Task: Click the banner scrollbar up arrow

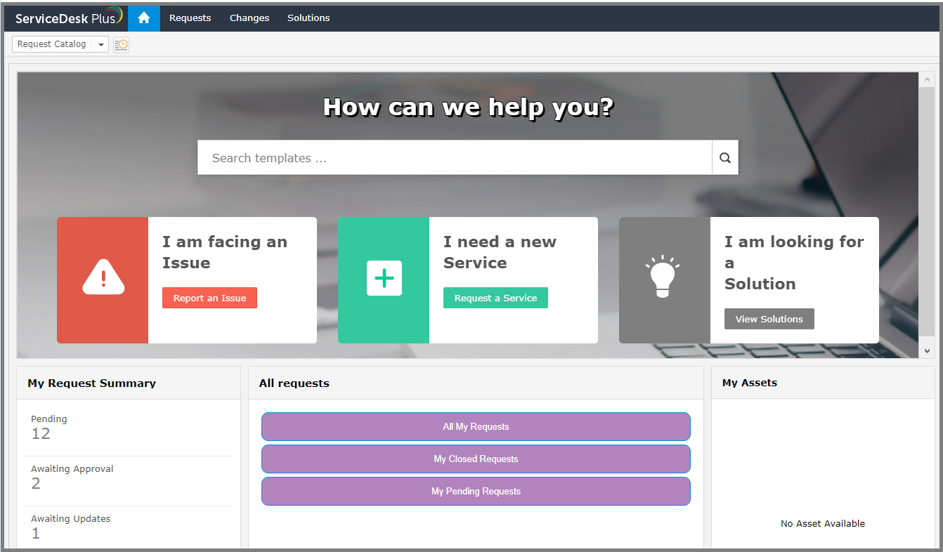Action: pos(927,79)
